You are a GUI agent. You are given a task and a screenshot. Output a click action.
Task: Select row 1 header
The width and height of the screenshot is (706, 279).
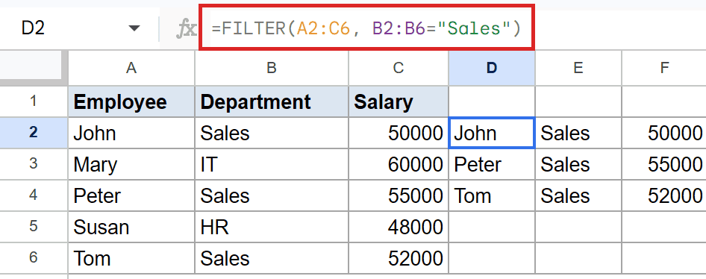point(34,101)
